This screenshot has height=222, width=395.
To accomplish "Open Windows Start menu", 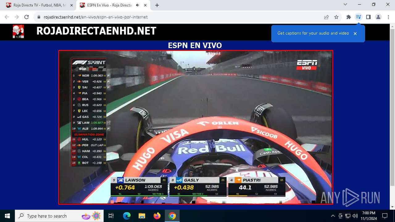I will pyautogui.click(x=7, y=216).
